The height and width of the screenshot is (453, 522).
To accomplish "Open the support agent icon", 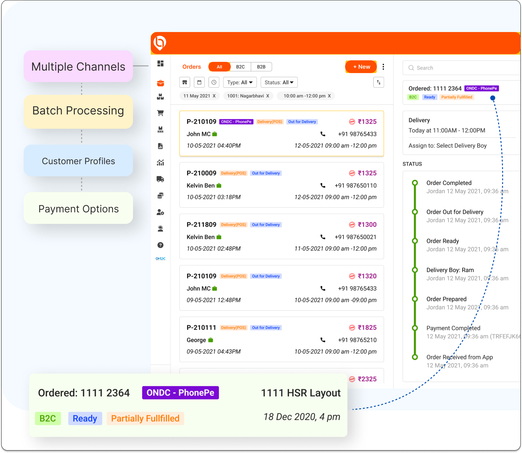I will [x=160, y=229].
